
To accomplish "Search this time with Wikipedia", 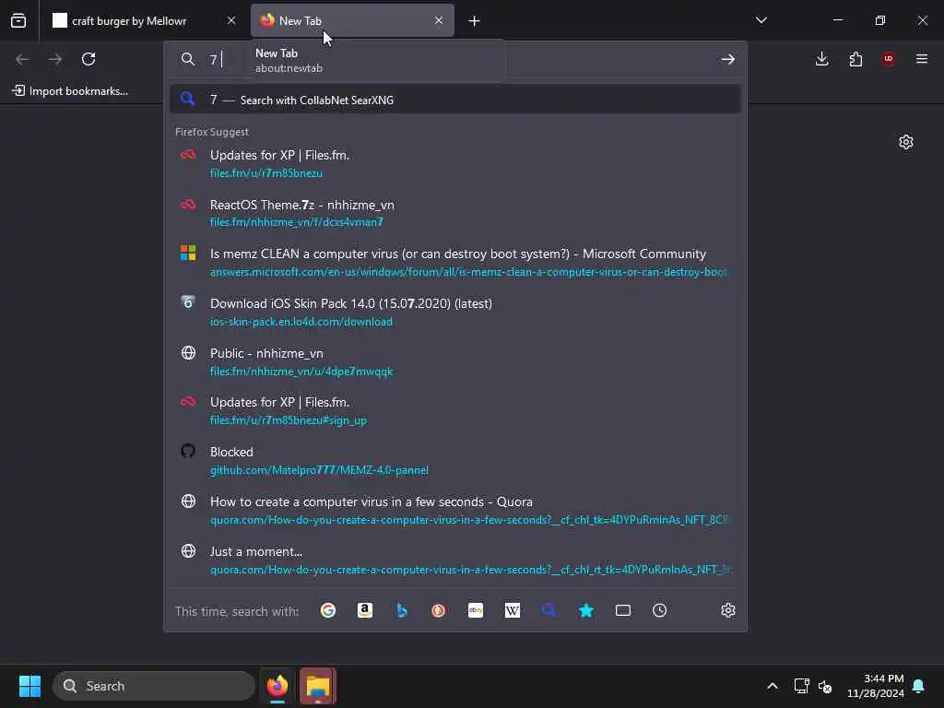I will tap(513, 610).
